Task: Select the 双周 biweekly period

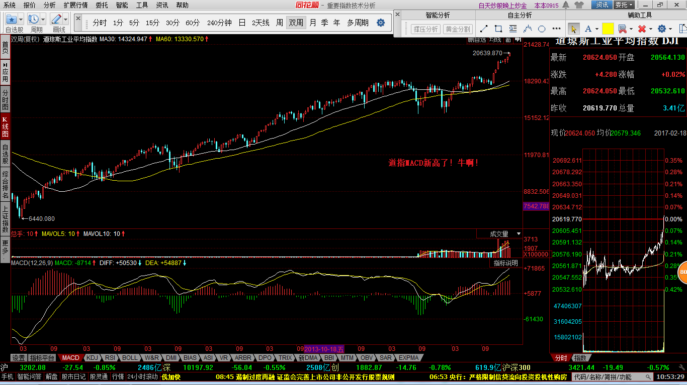Action: click(296, 23)
